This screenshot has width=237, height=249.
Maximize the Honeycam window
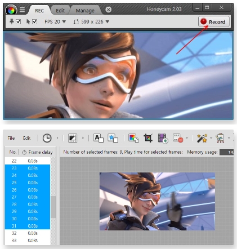(x=207, y=8)
